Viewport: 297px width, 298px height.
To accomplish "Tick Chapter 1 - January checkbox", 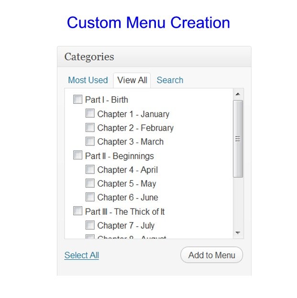I will tap(90, 113).
